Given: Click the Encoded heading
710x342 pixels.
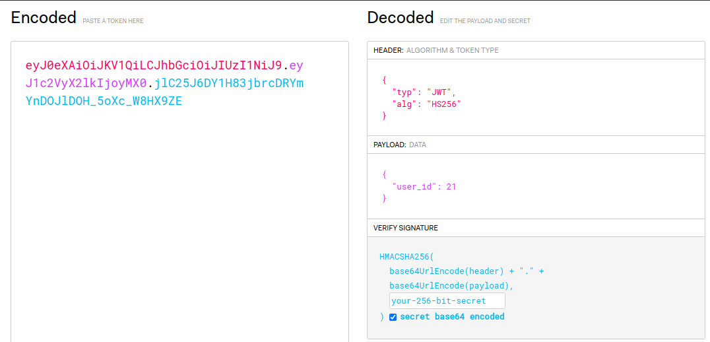Looking at the screenshot, I should 44,18.
